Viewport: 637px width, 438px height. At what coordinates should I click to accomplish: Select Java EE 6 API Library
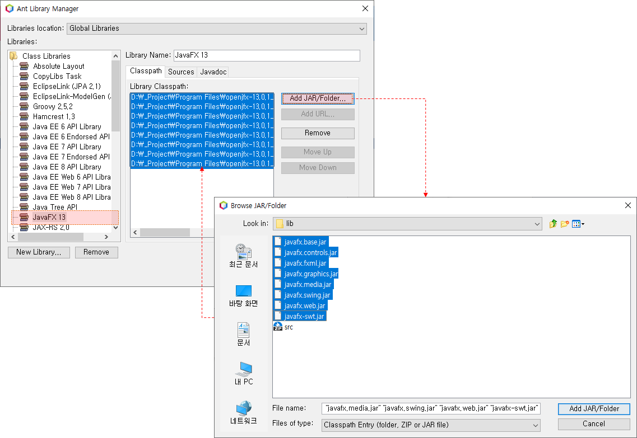(67, 126)
